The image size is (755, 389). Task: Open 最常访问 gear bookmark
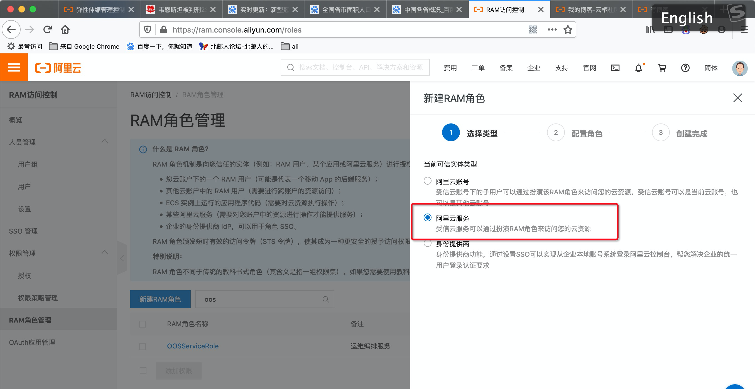click(x=25, y=46)
